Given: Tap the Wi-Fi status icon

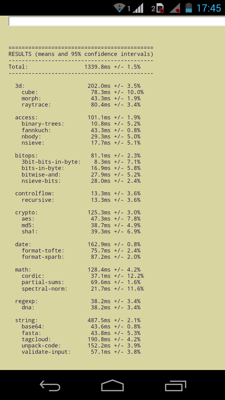Looking at the screenshot, I should [x=119, y=8].
